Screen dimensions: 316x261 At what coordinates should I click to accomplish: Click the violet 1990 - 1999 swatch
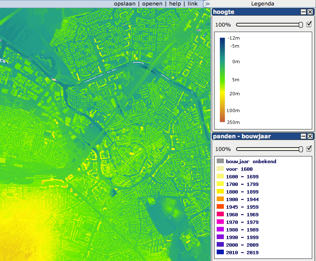click(220, 237)
